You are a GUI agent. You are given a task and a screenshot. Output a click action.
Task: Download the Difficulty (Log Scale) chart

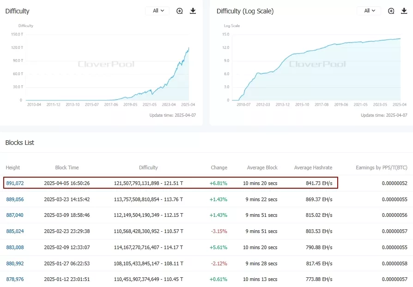tap(405, 11)
